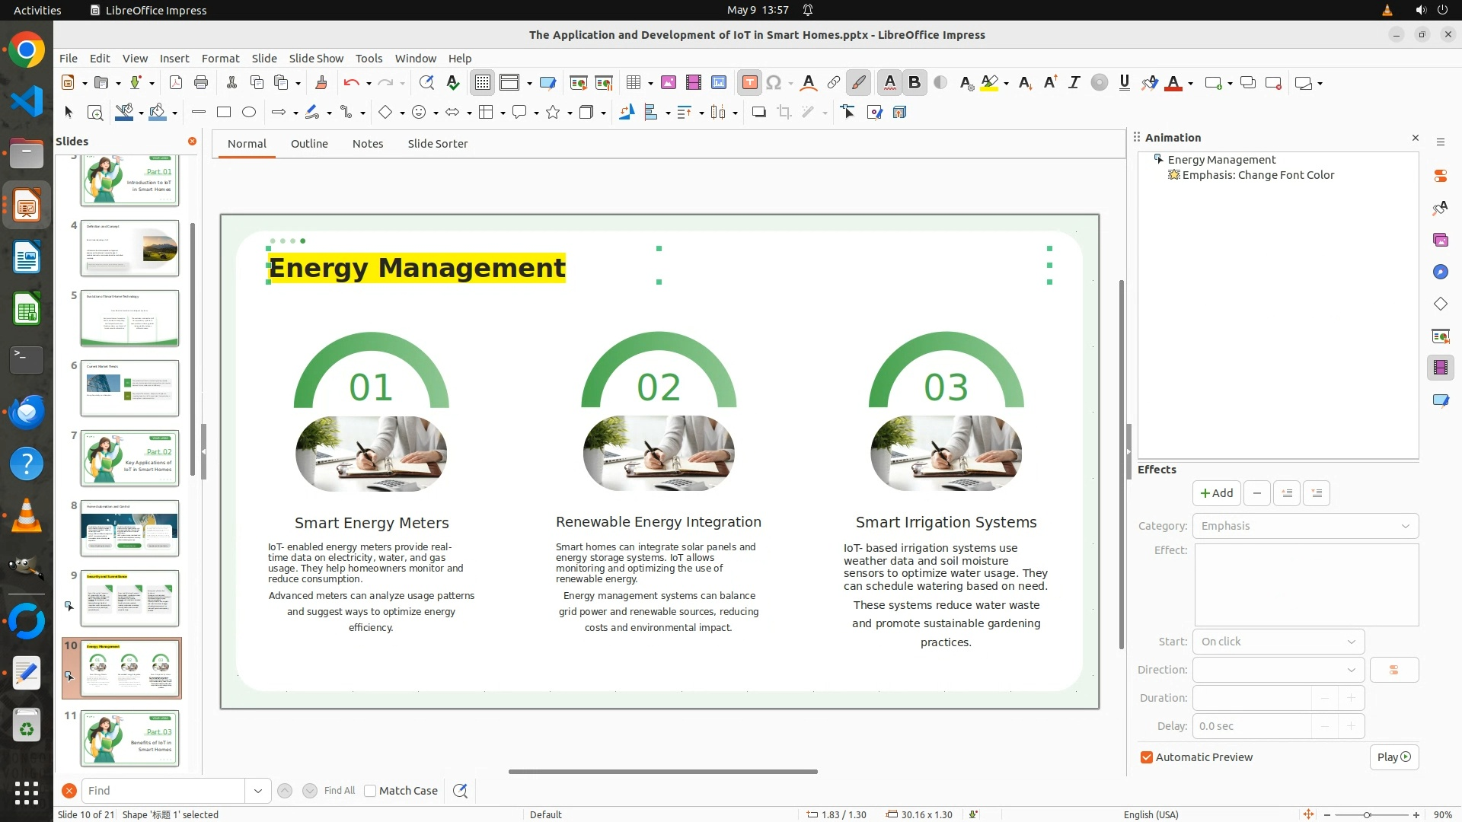This screenshot has width=1462, height=822.
Task: Open the Start 'On click' dropdown
Action: (x=1278, y=642)
